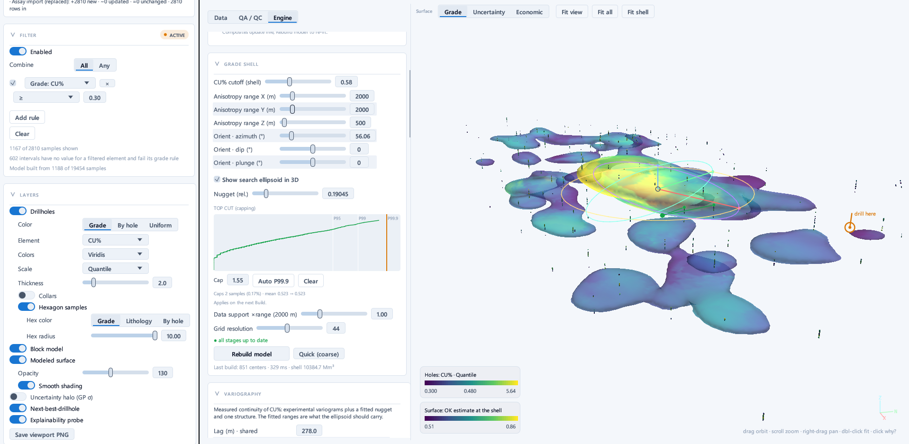Set Hex color to Lithology
This screenshot has height=444, width=909.
[x=139, y=321]
